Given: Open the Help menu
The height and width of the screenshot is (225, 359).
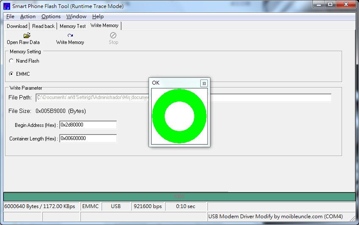Looking at the screenshot, I should point(98,16).
